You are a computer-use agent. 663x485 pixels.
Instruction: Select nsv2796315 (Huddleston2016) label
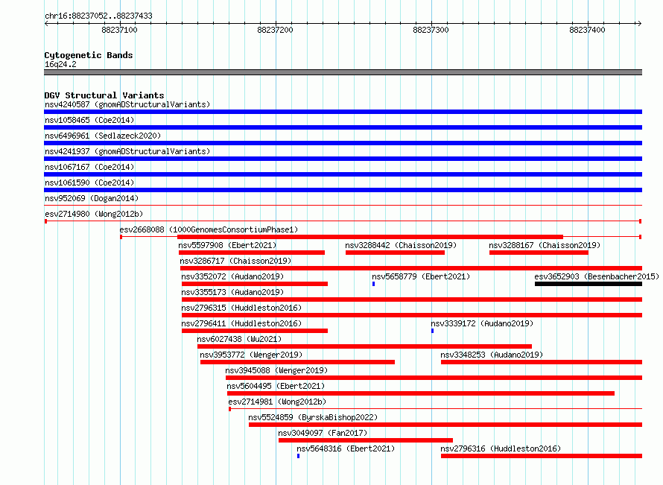pos(241,308)
